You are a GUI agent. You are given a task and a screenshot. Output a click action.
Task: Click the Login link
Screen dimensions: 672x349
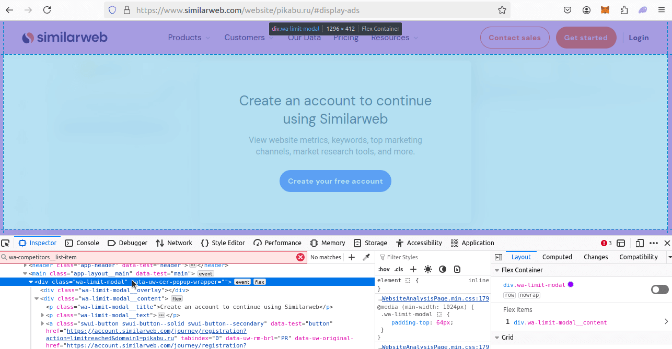click(x=639, y=38)
